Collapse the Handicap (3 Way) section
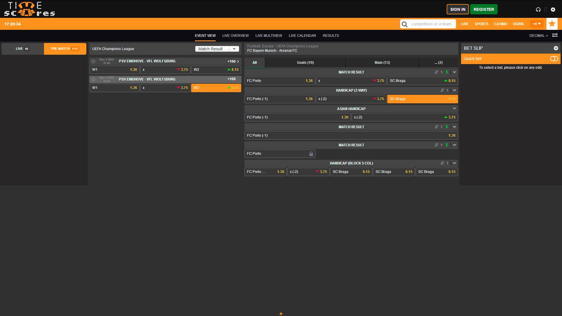The image size is (562, 316). pos(454,90)
